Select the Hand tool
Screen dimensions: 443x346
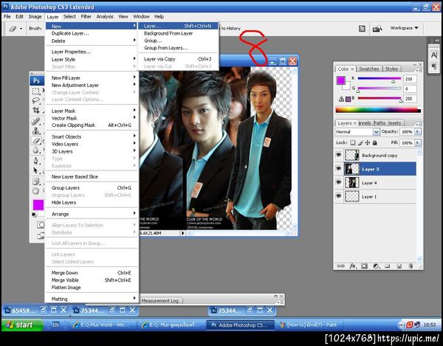36,191
